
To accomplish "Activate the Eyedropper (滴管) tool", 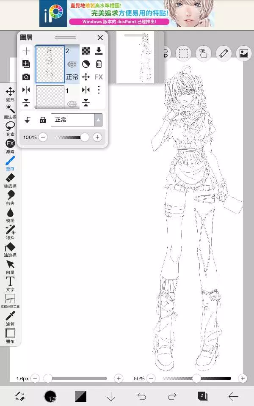I will tap(10, 316).
